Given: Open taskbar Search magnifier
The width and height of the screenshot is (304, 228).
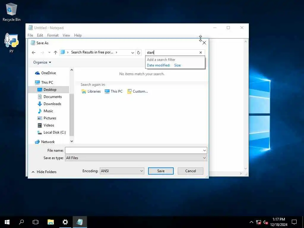Looking at the screenshot, I should point(21,222).
